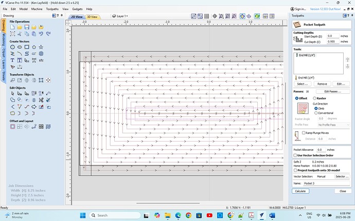The image size is (355, 221).
Task: Click the Remove tool button
Action: coord(322,84)
